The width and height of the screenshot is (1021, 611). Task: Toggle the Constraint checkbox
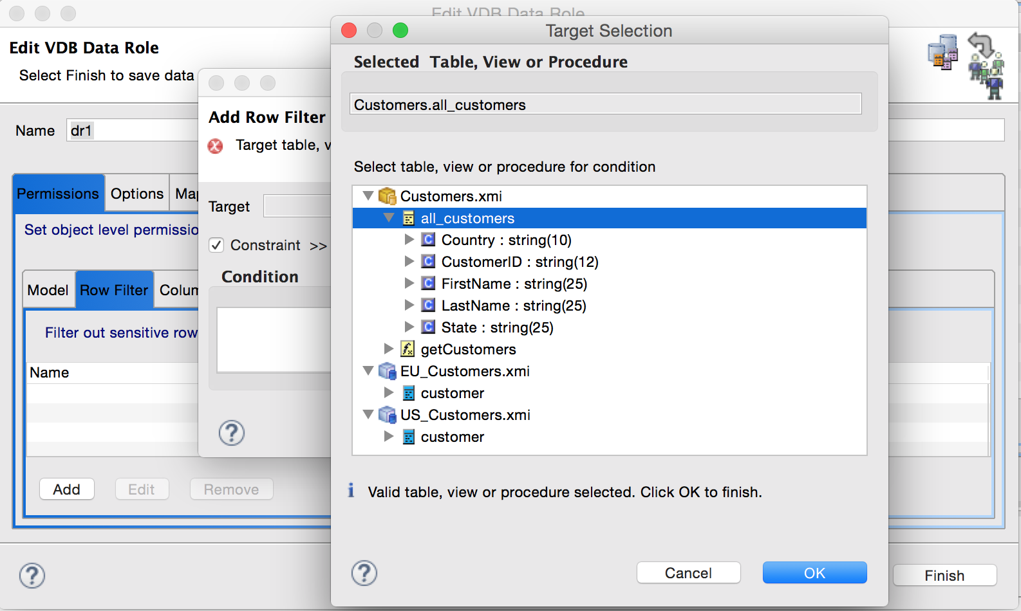[x=217, y=245]
